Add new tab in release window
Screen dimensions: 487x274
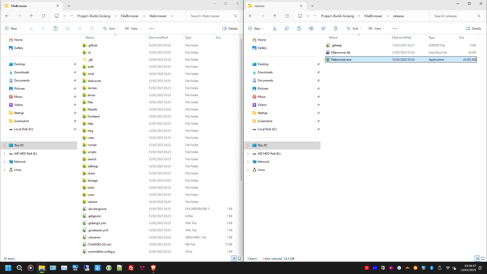pyautogui.click(x=312, y=6)
